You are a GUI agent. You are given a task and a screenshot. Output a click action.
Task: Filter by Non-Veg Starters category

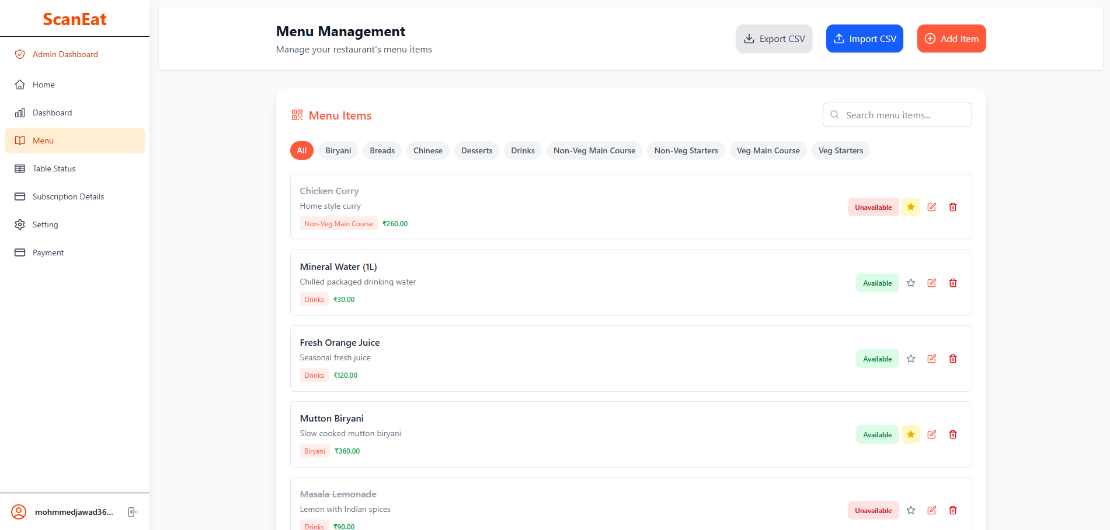click(686, 150)
